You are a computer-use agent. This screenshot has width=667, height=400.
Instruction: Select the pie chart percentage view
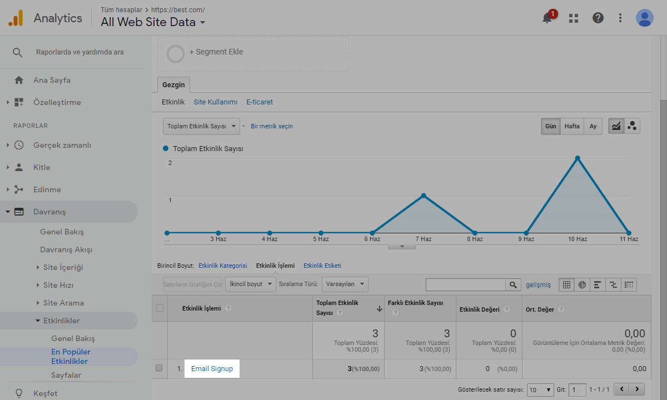coord(582,284)
